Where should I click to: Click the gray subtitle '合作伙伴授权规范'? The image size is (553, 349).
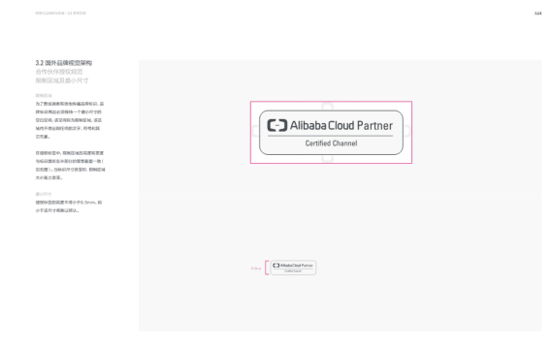coord(59,72)
